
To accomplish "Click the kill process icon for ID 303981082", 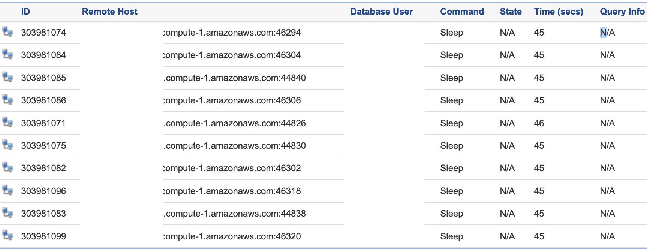I will click(8, 168).
